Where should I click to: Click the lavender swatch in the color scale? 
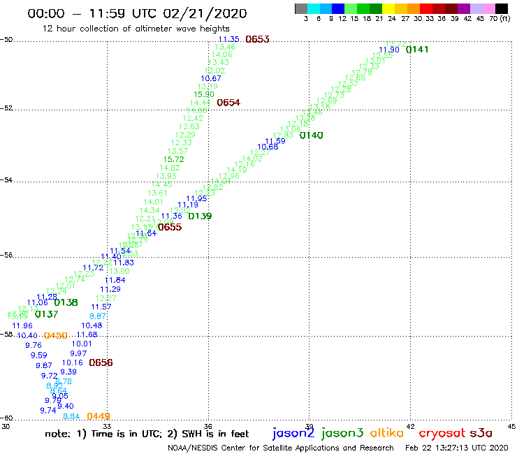(x=476, y=8)
